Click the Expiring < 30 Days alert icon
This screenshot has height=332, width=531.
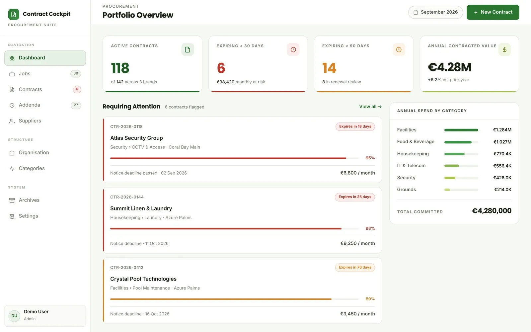click(293, 49)
